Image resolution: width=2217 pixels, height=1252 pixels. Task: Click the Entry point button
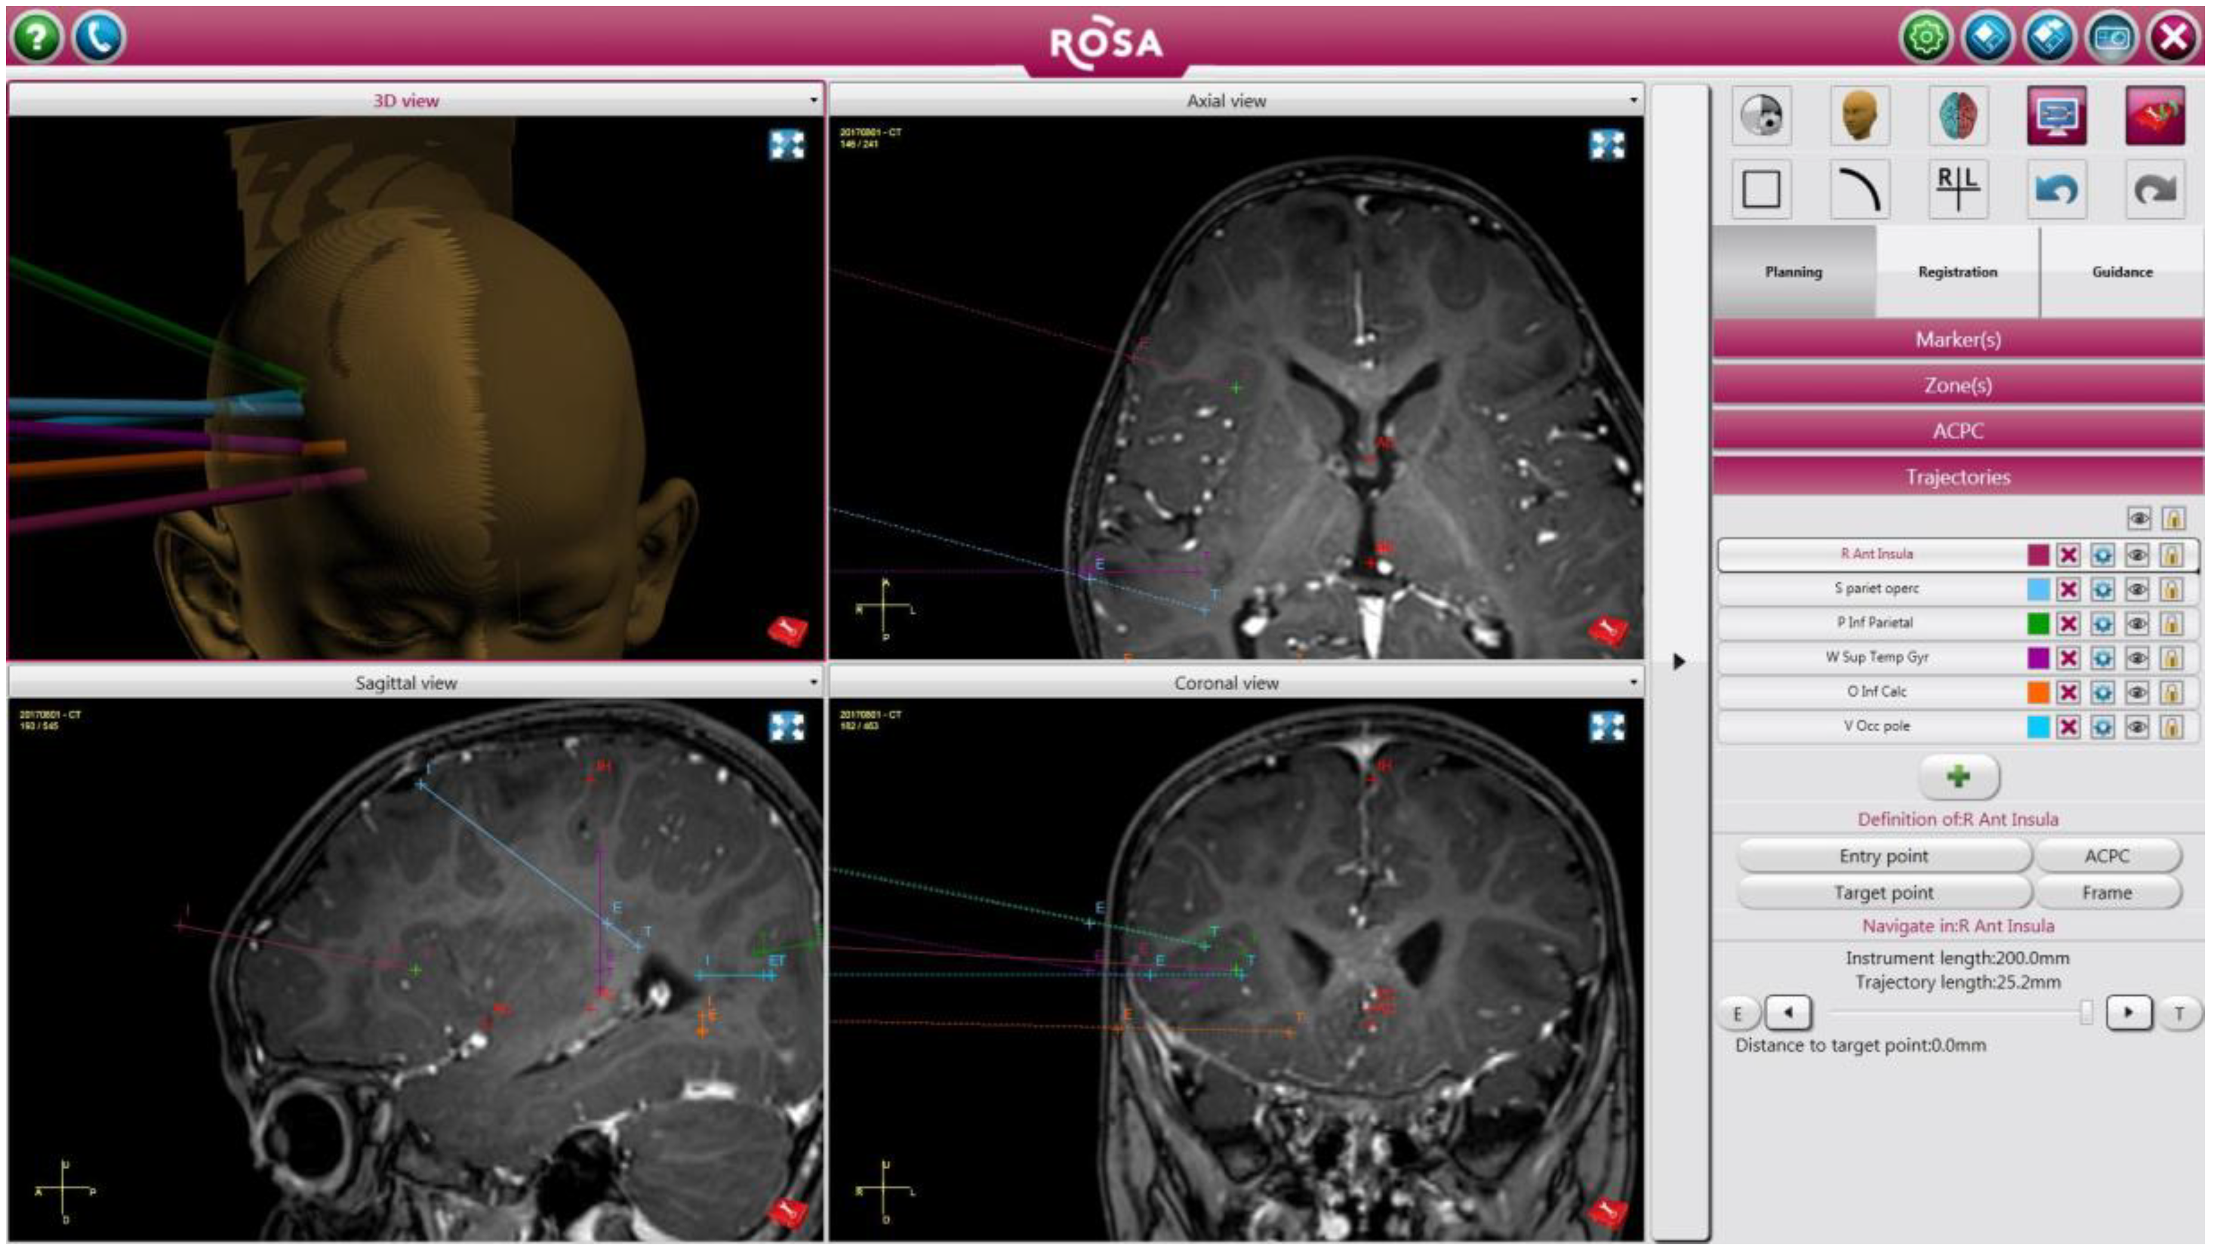coord(1883,856)
